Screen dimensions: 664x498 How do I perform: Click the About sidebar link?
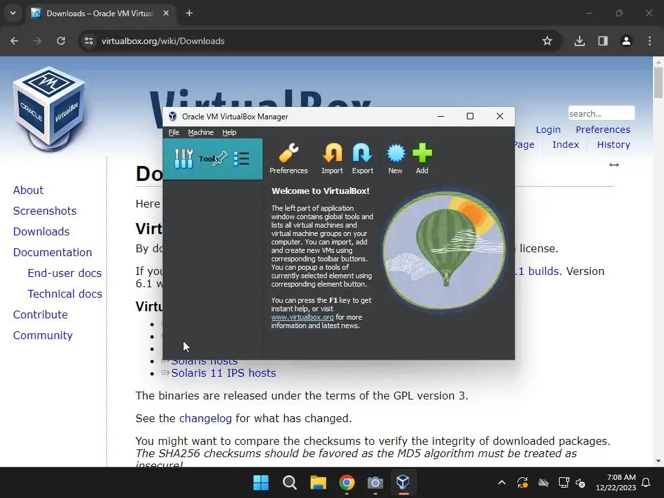(29, 190)
